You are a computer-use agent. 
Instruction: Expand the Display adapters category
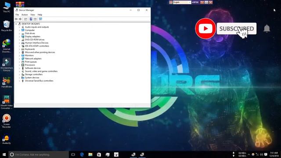coord(19,36)
